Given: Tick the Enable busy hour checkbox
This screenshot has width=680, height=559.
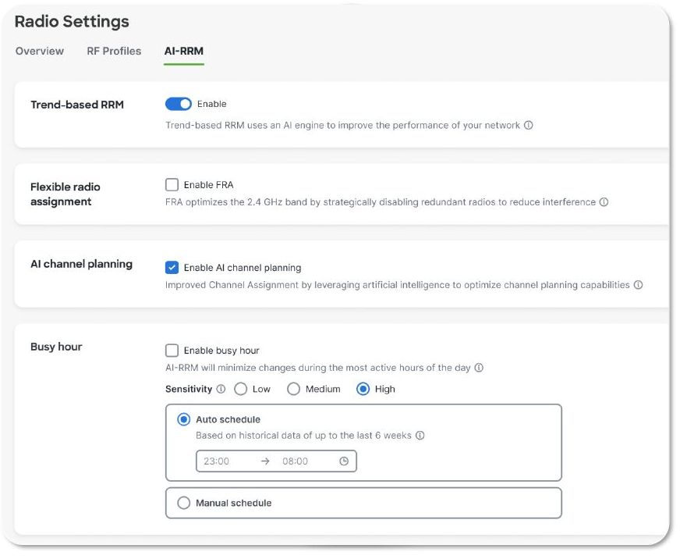Looking at the screenshot, I should (x=172, y=351).
